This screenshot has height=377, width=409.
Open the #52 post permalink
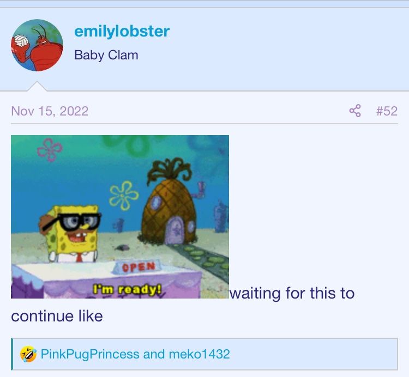click(387, 111)
